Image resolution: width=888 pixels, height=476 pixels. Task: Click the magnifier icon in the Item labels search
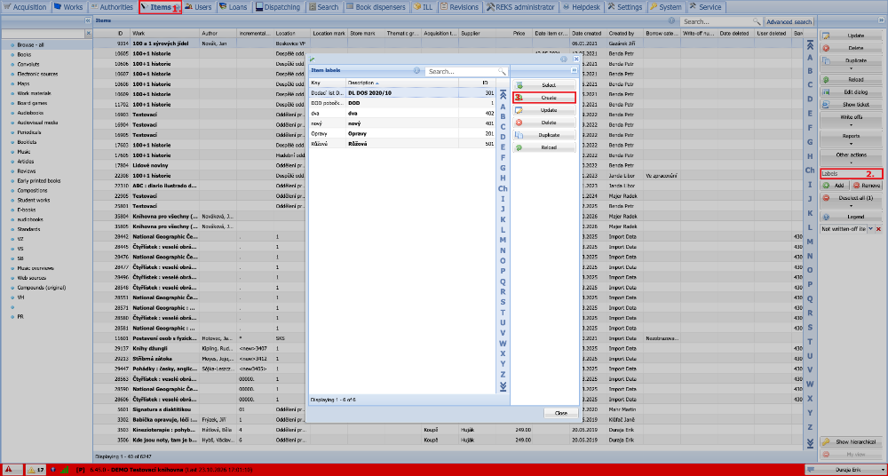[x=502, y=71]
